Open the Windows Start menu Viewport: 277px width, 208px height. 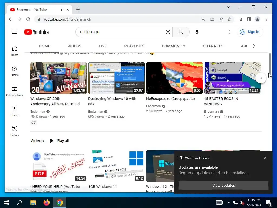[6, 203]
